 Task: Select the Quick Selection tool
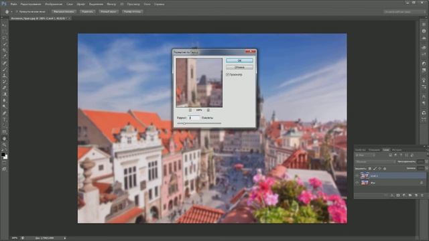pos(4,44)
